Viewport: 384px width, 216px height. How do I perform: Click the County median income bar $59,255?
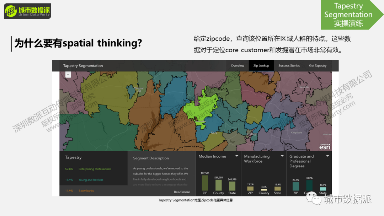pyautogui.click(x=218, y=185)
